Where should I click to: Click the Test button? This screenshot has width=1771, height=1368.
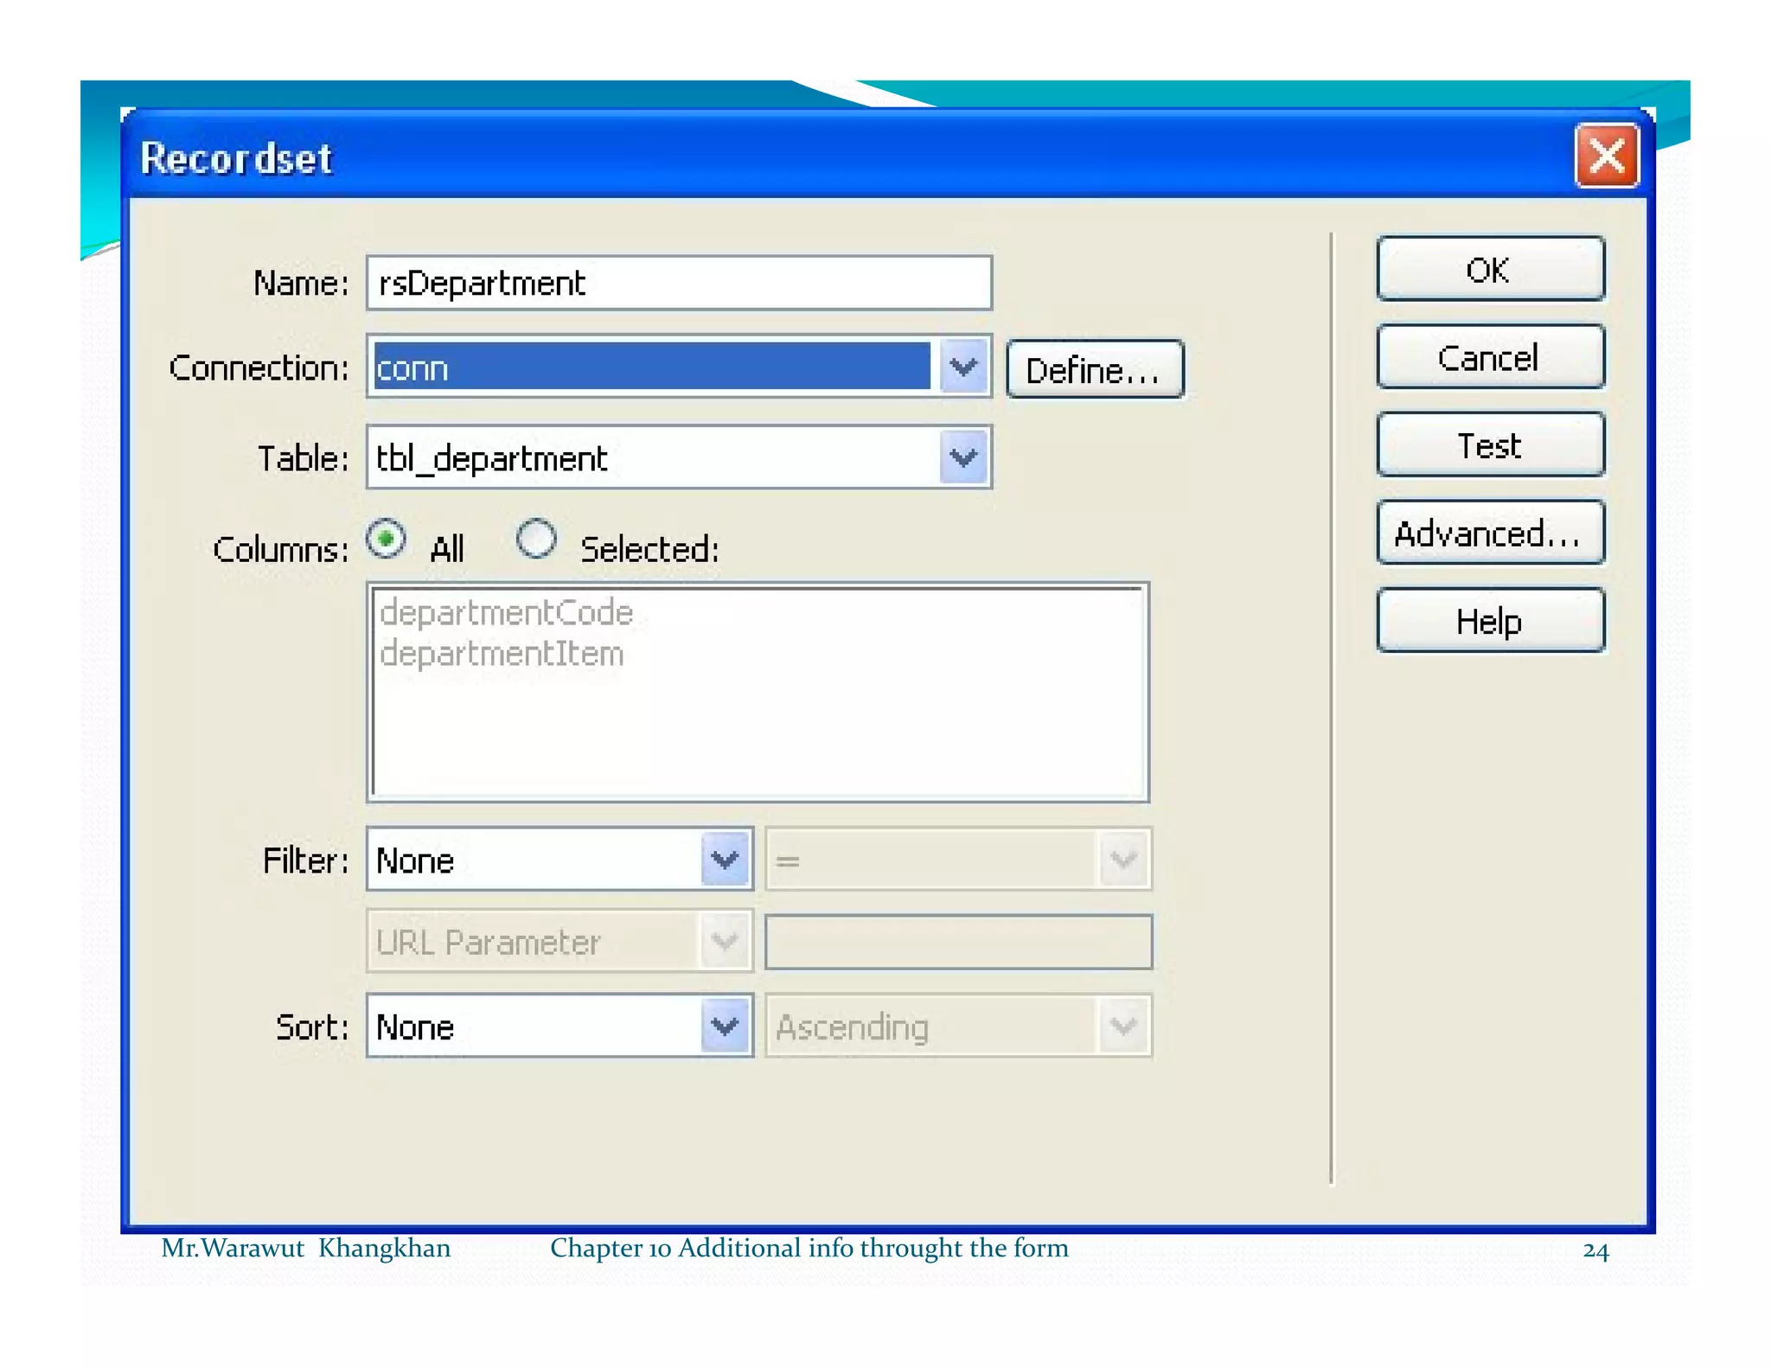click(1489, 445)
